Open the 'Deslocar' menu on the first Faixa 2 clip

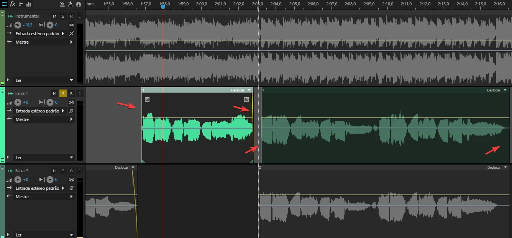coord(125,168)
